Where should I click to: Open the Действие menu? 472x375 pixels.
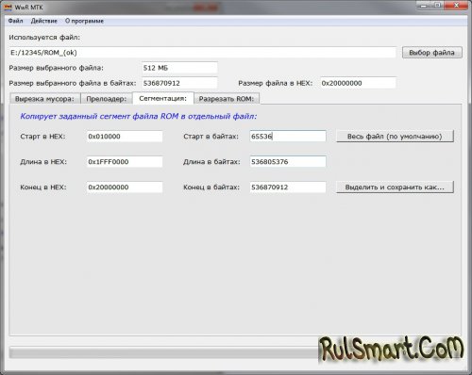tap(44, 21)
